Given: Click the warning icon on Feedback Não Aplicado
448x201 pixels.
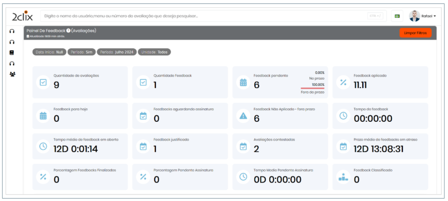Looking at the screenshot, I should (243, 116).
